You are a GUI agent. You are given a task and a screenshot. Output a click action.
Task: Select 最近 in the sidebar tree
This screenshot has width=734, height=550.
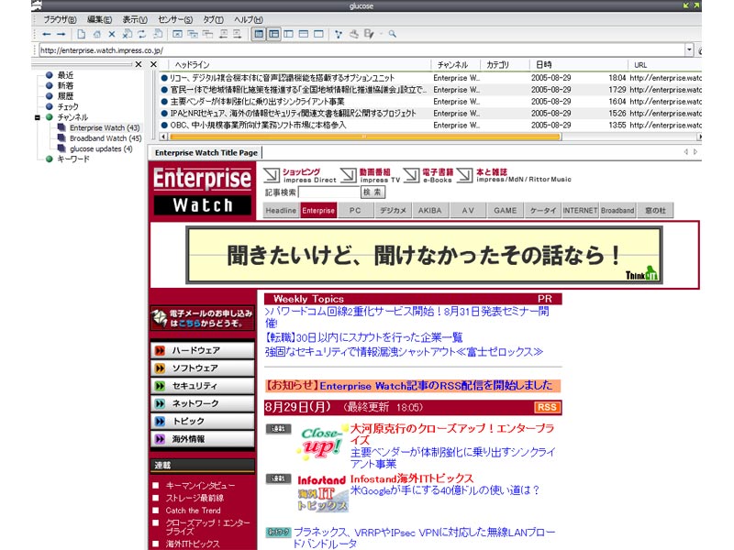[x=65, y=75]
